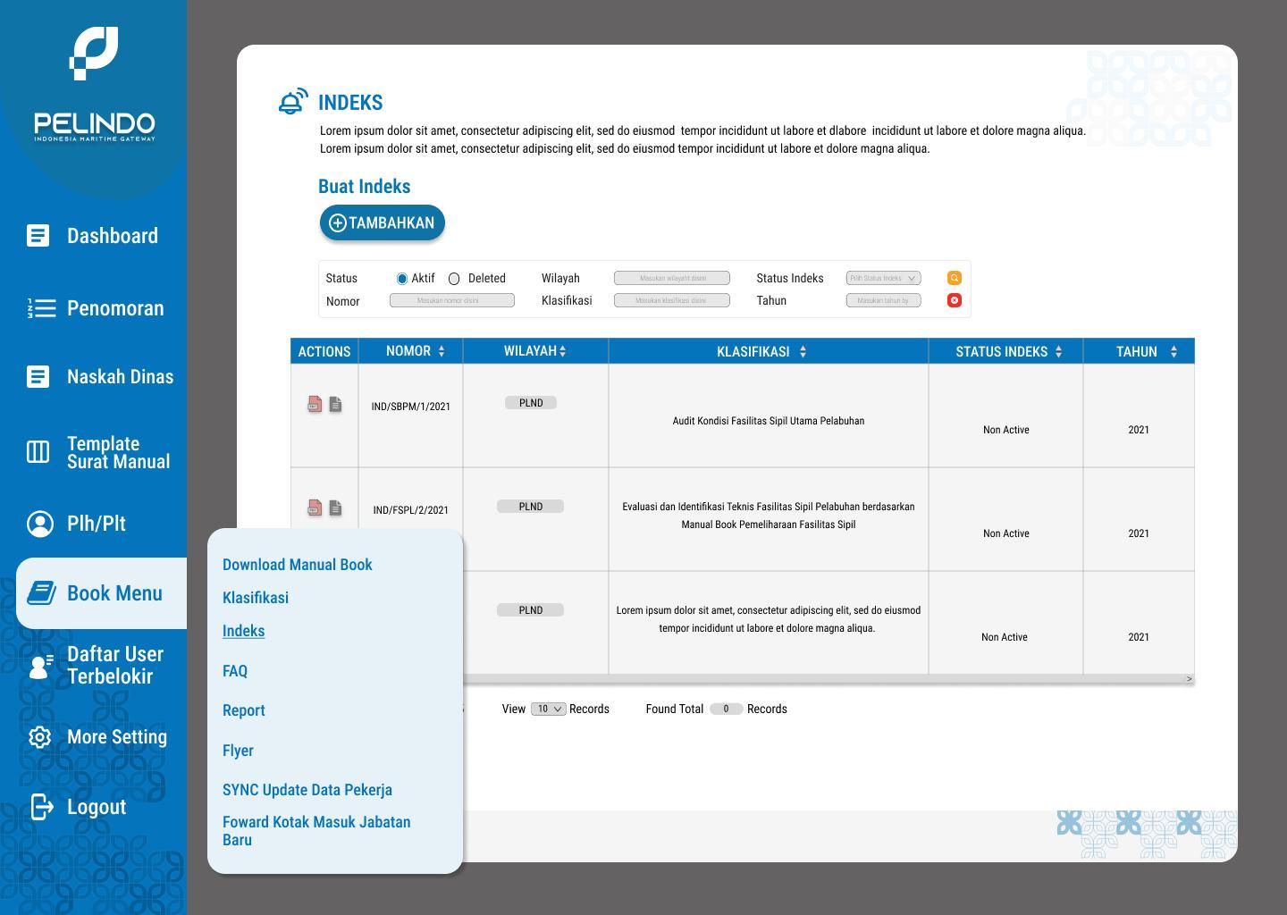Click the table horizontal scrollbar right arrow
Image resolution: width=1287 pixels, height=915 pixels.
pos(1189,679)
